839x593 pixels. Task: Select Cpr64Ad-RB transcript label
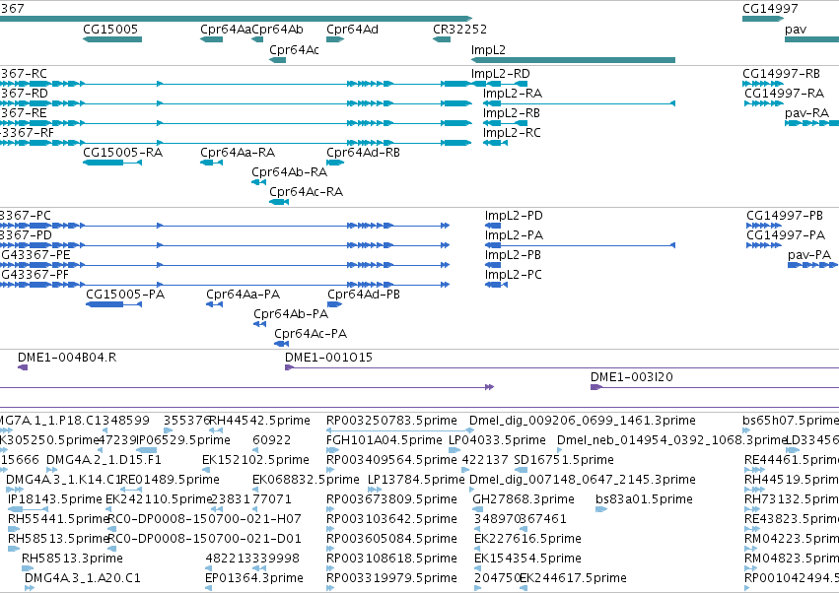pyautogui.click(x=364, y=153)
